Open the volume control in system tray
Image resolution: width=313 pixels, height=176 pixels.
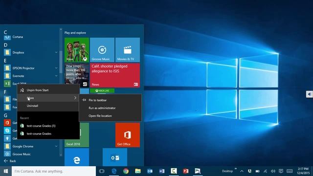point(273,171)
